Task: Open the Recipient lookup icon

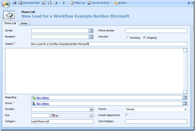Action: [x=91, y=37]
